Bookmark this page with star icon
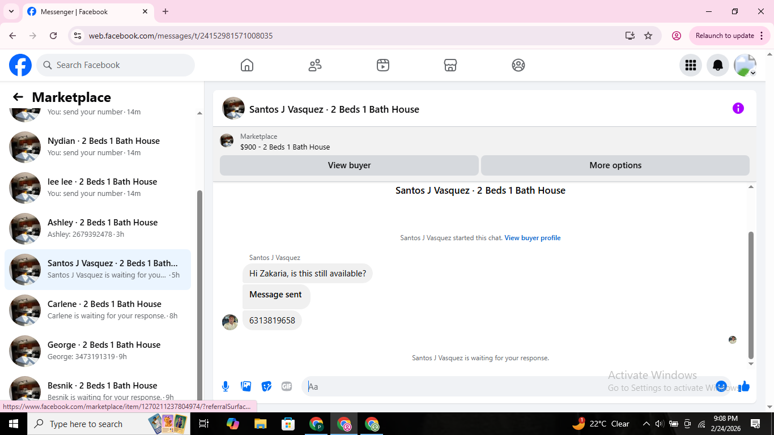The image size is (774, 435). click(648, 36)
